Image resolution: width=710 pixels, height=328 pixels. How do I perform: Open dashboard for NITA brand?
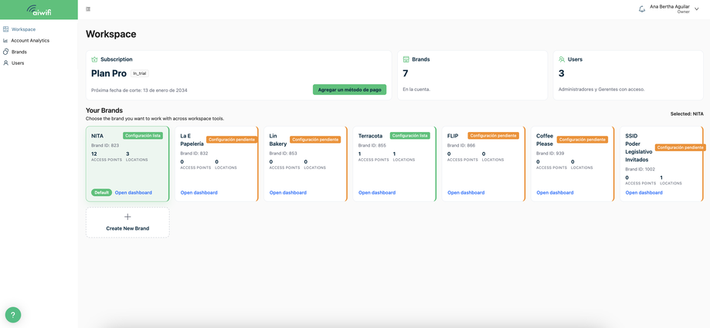click(133, 193)
